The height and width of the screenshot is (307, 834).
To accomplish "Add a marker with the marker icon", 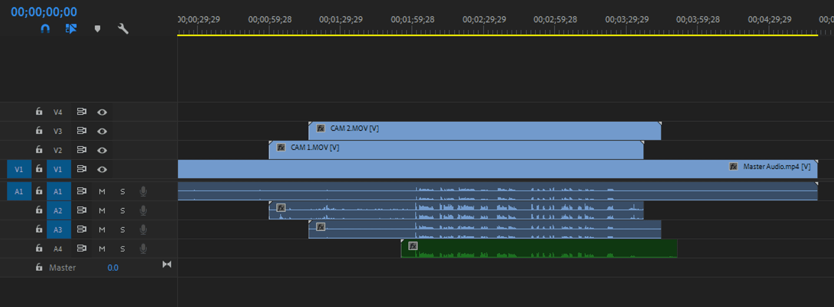I will pos(97,29).
